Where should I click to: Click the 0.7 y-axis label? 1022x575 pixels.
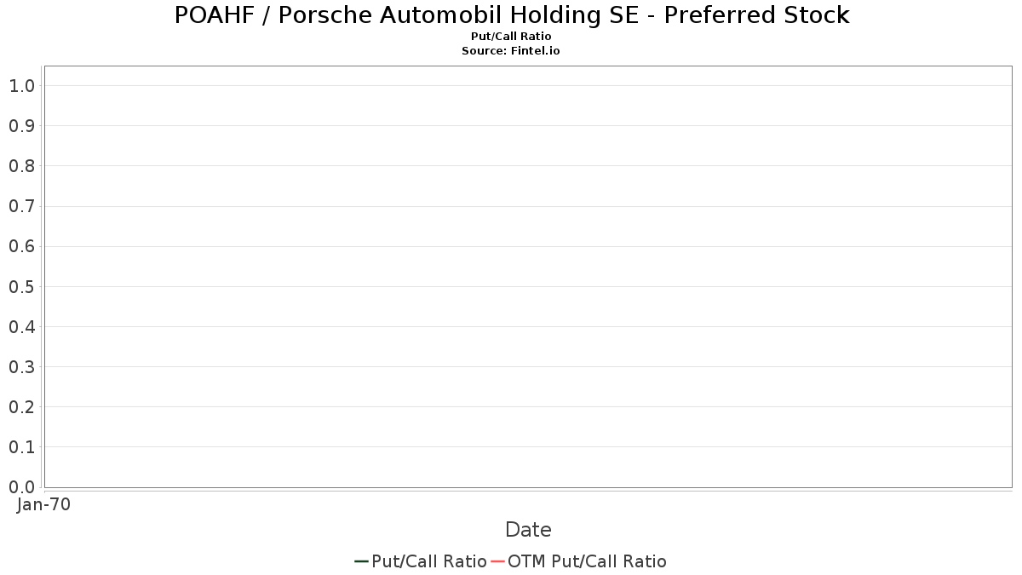pos(21,206)
